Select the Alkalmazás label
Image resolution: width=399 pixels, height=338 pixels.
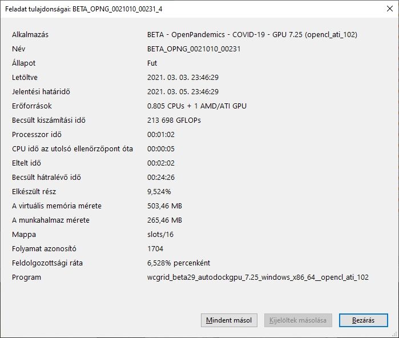pos(30,35)
